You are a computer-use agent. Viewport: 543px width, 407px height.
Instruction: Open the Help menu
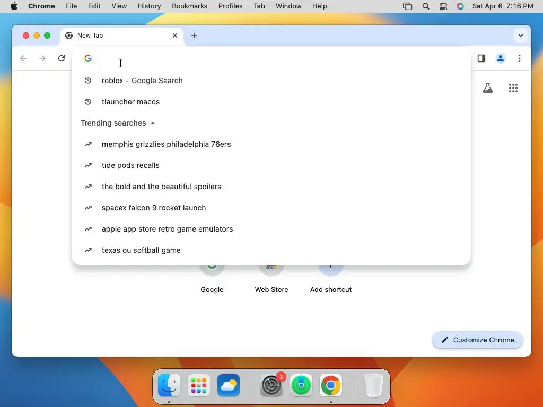click(319, 6)
